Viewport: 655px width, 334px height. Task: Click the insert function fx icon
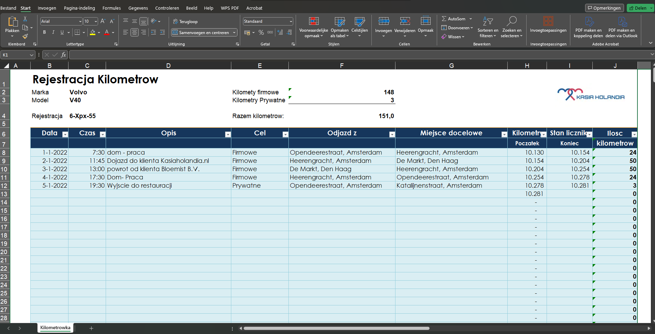pos(63,55)
